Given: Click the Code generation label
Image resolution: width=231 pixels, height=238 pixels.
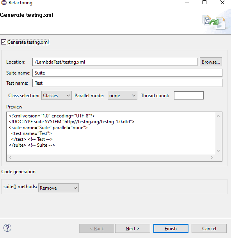Looking at the screenshot, I should coord(18,172).
